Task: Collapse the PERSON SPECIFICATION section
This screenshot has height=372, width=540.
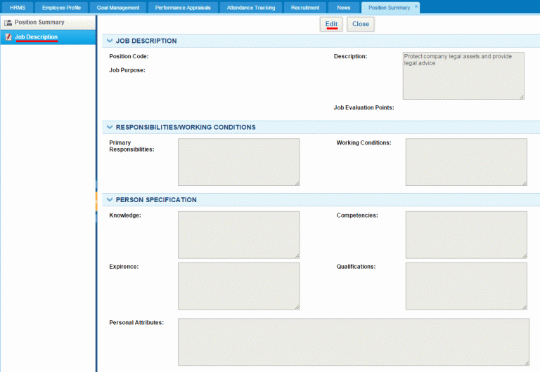Action: [110, 199]
